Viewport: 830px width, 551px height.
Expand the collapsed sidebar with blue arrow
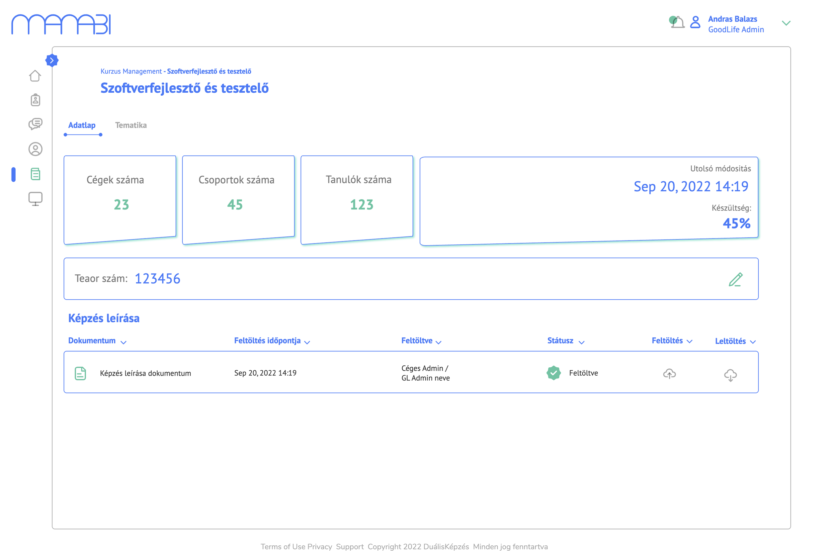pyautogui.click(x=52, y=60)
